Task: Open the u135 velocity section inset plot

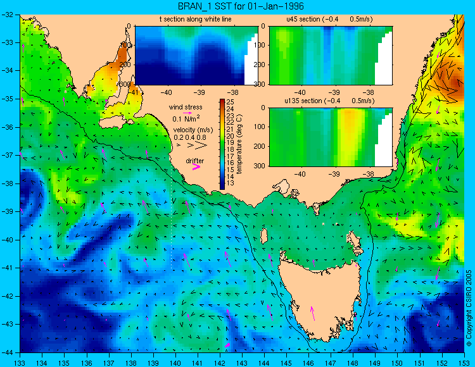Action: click(331, 137)
